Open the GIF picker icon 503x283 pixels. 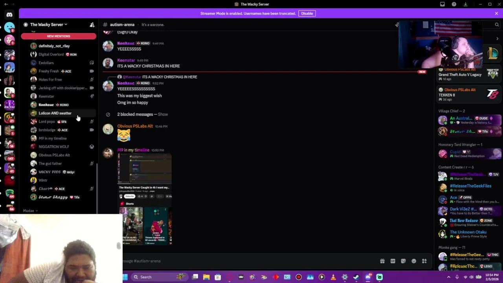pyautogui.click(x=393, y=261)
